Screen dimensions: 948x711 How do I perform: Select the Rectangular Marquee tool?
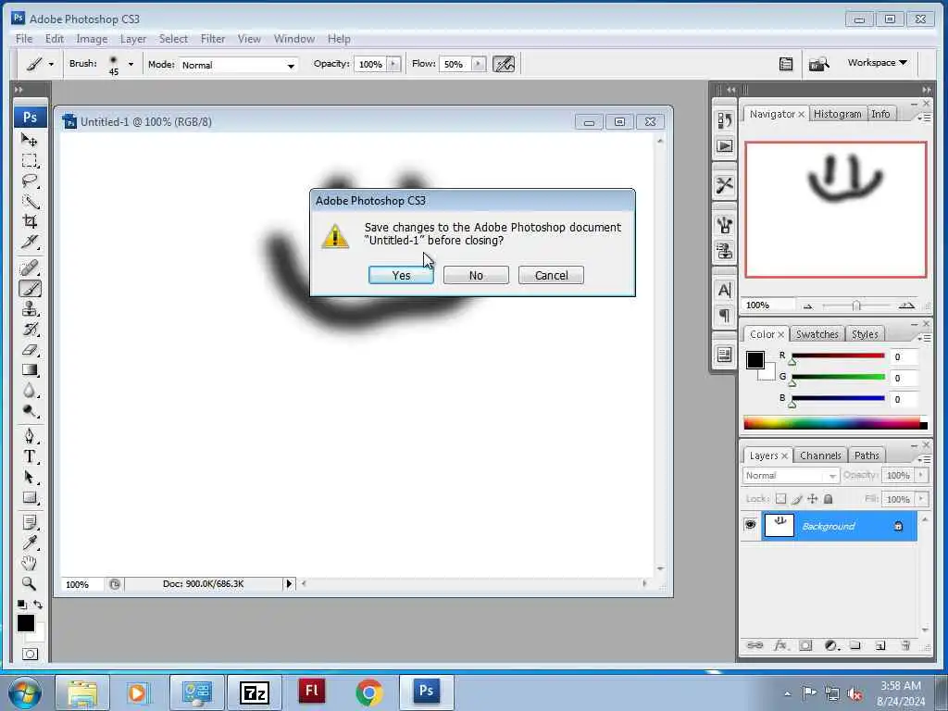click(x=29, y=161)
